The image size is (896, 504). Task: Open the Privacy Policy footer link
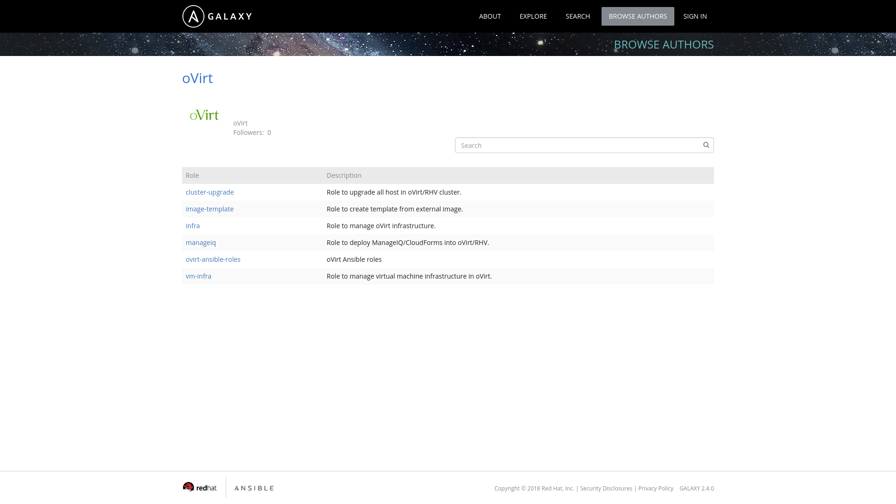(656, 489)
